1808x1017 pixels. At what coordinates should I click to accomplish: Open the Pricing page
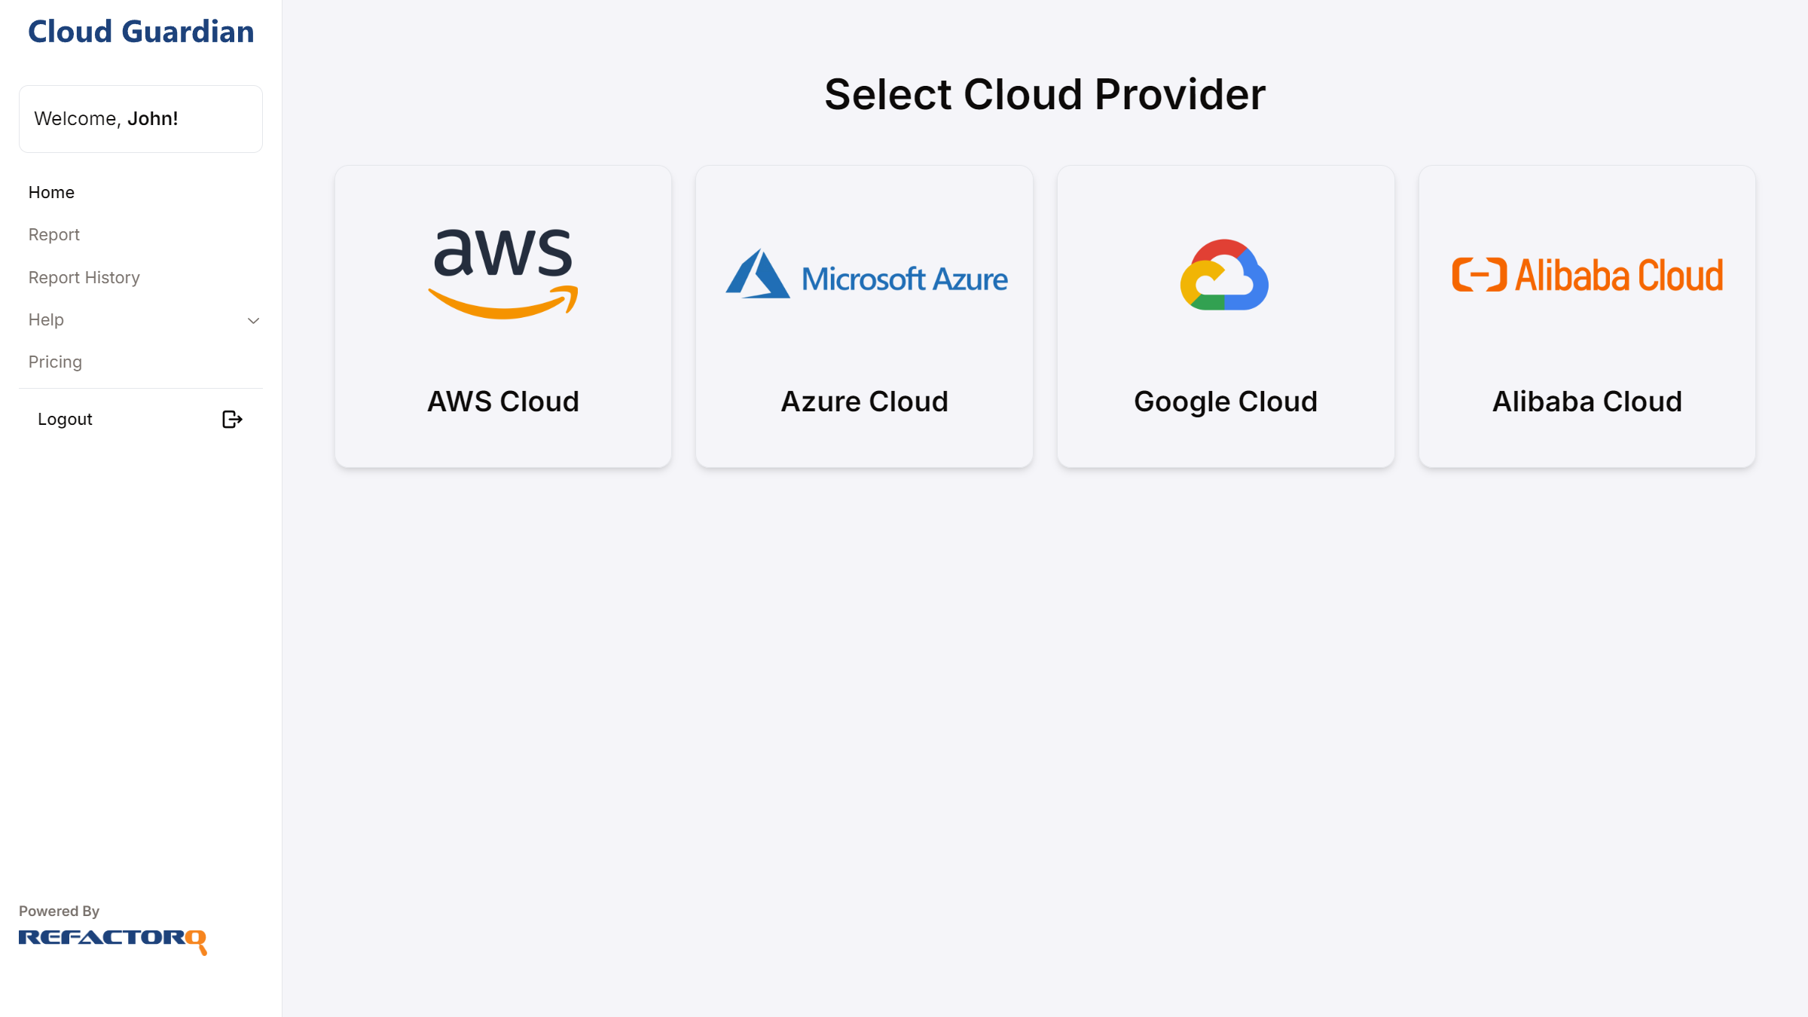click(54, 362)
